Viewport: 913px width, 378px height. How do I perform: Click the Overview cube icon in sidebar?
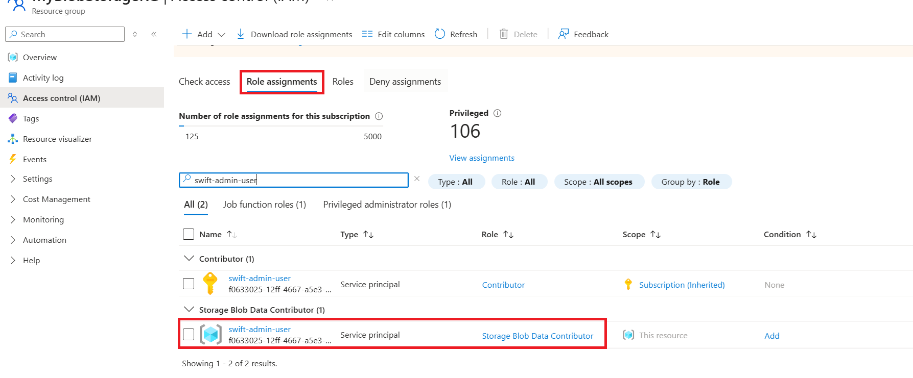pyautogui.click(x=13, y=57)
